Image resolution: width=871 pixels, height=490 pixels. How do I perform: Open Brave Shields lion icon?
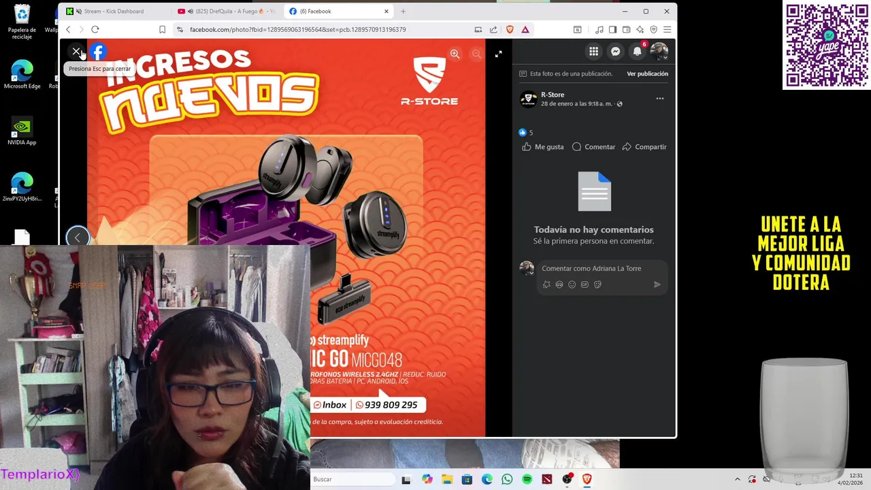tap(510, 29)
